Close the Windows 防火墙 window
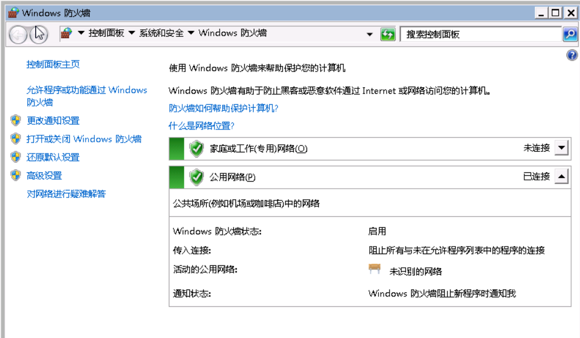 click(571, 13)
